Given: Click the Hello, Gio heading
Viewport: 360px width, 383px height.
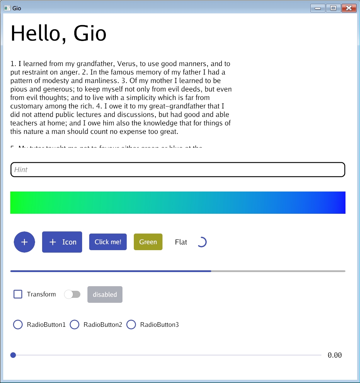Looking at the screenshot, I should pos(59,34).
